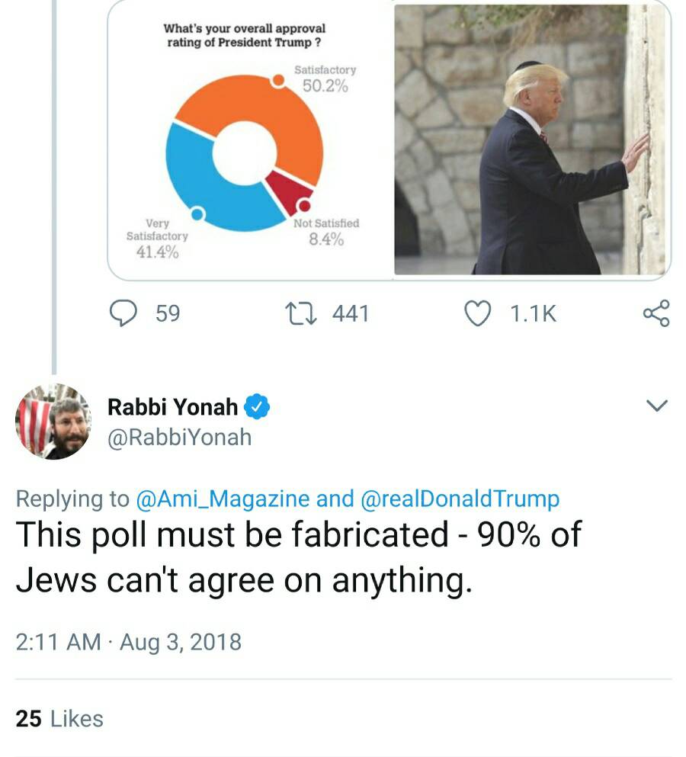The image size is (686, 757).
Task: Open the @Ami_Magazine profile link
Action: coord(223,499)
